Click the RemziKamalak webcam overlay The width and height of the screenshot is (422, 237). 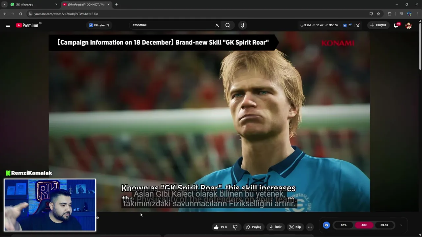[50, 205]
